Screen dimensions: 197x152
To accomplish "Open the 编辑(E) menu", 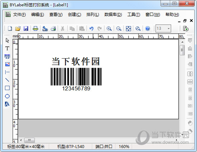I will click(x=38, y=15).
